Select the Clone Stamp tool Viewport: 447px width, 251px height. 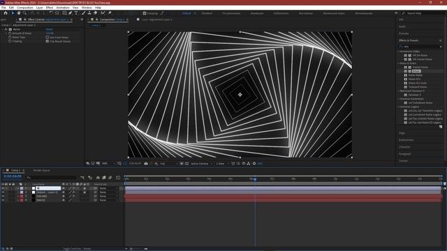89,13
